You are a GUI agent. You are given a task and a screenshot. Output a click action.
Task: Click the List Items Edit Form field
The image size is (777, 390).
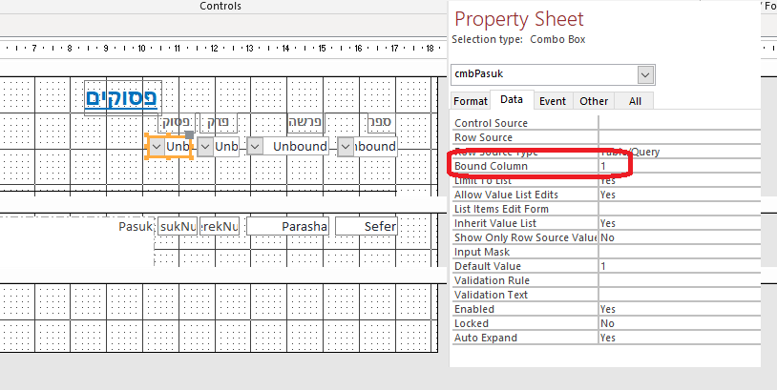coord(680,209)
